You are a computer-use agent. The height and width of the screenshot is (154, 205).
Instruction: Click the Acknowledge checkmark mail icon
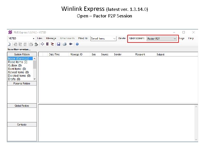(x=25, y=44)
